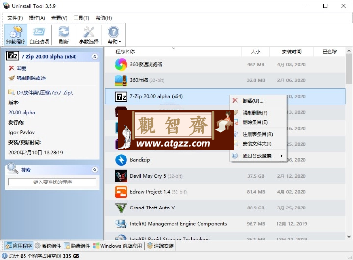Click the 360极速浏览器 icon
353x260 pixels.
coord(121,64)
